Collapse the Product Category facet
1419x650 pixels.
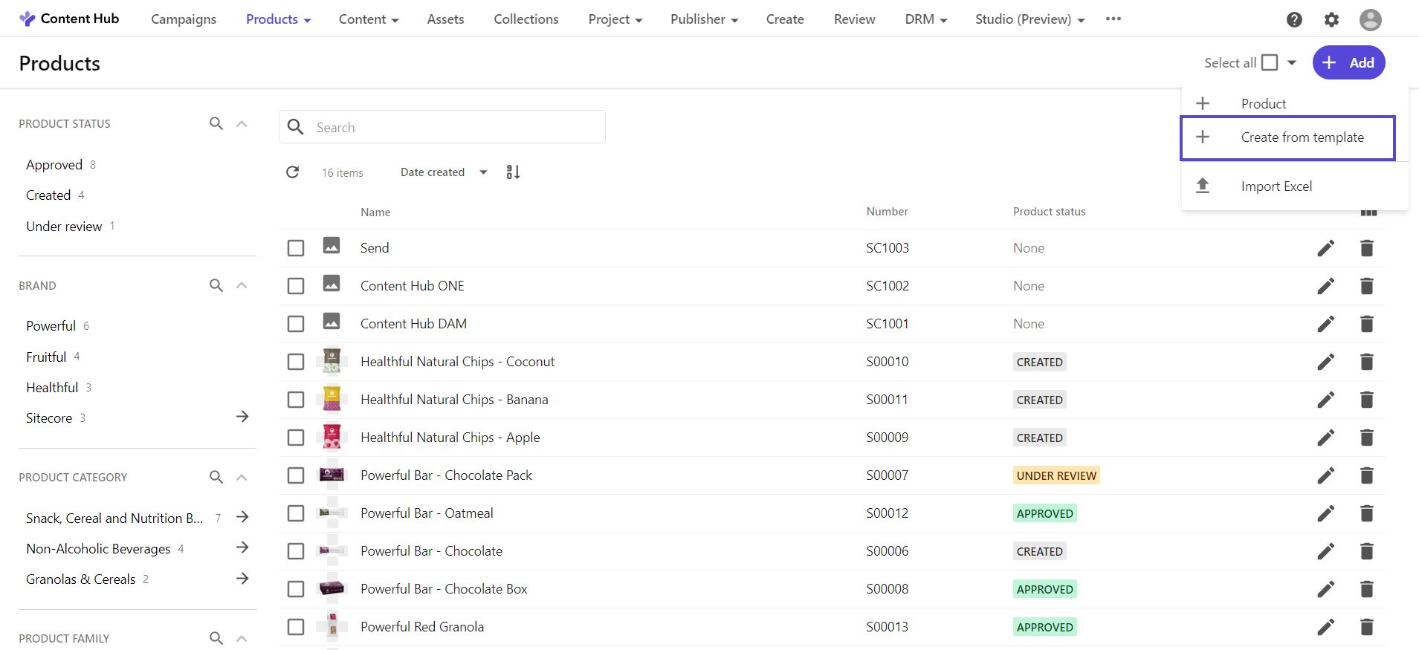tap(242, 477)
